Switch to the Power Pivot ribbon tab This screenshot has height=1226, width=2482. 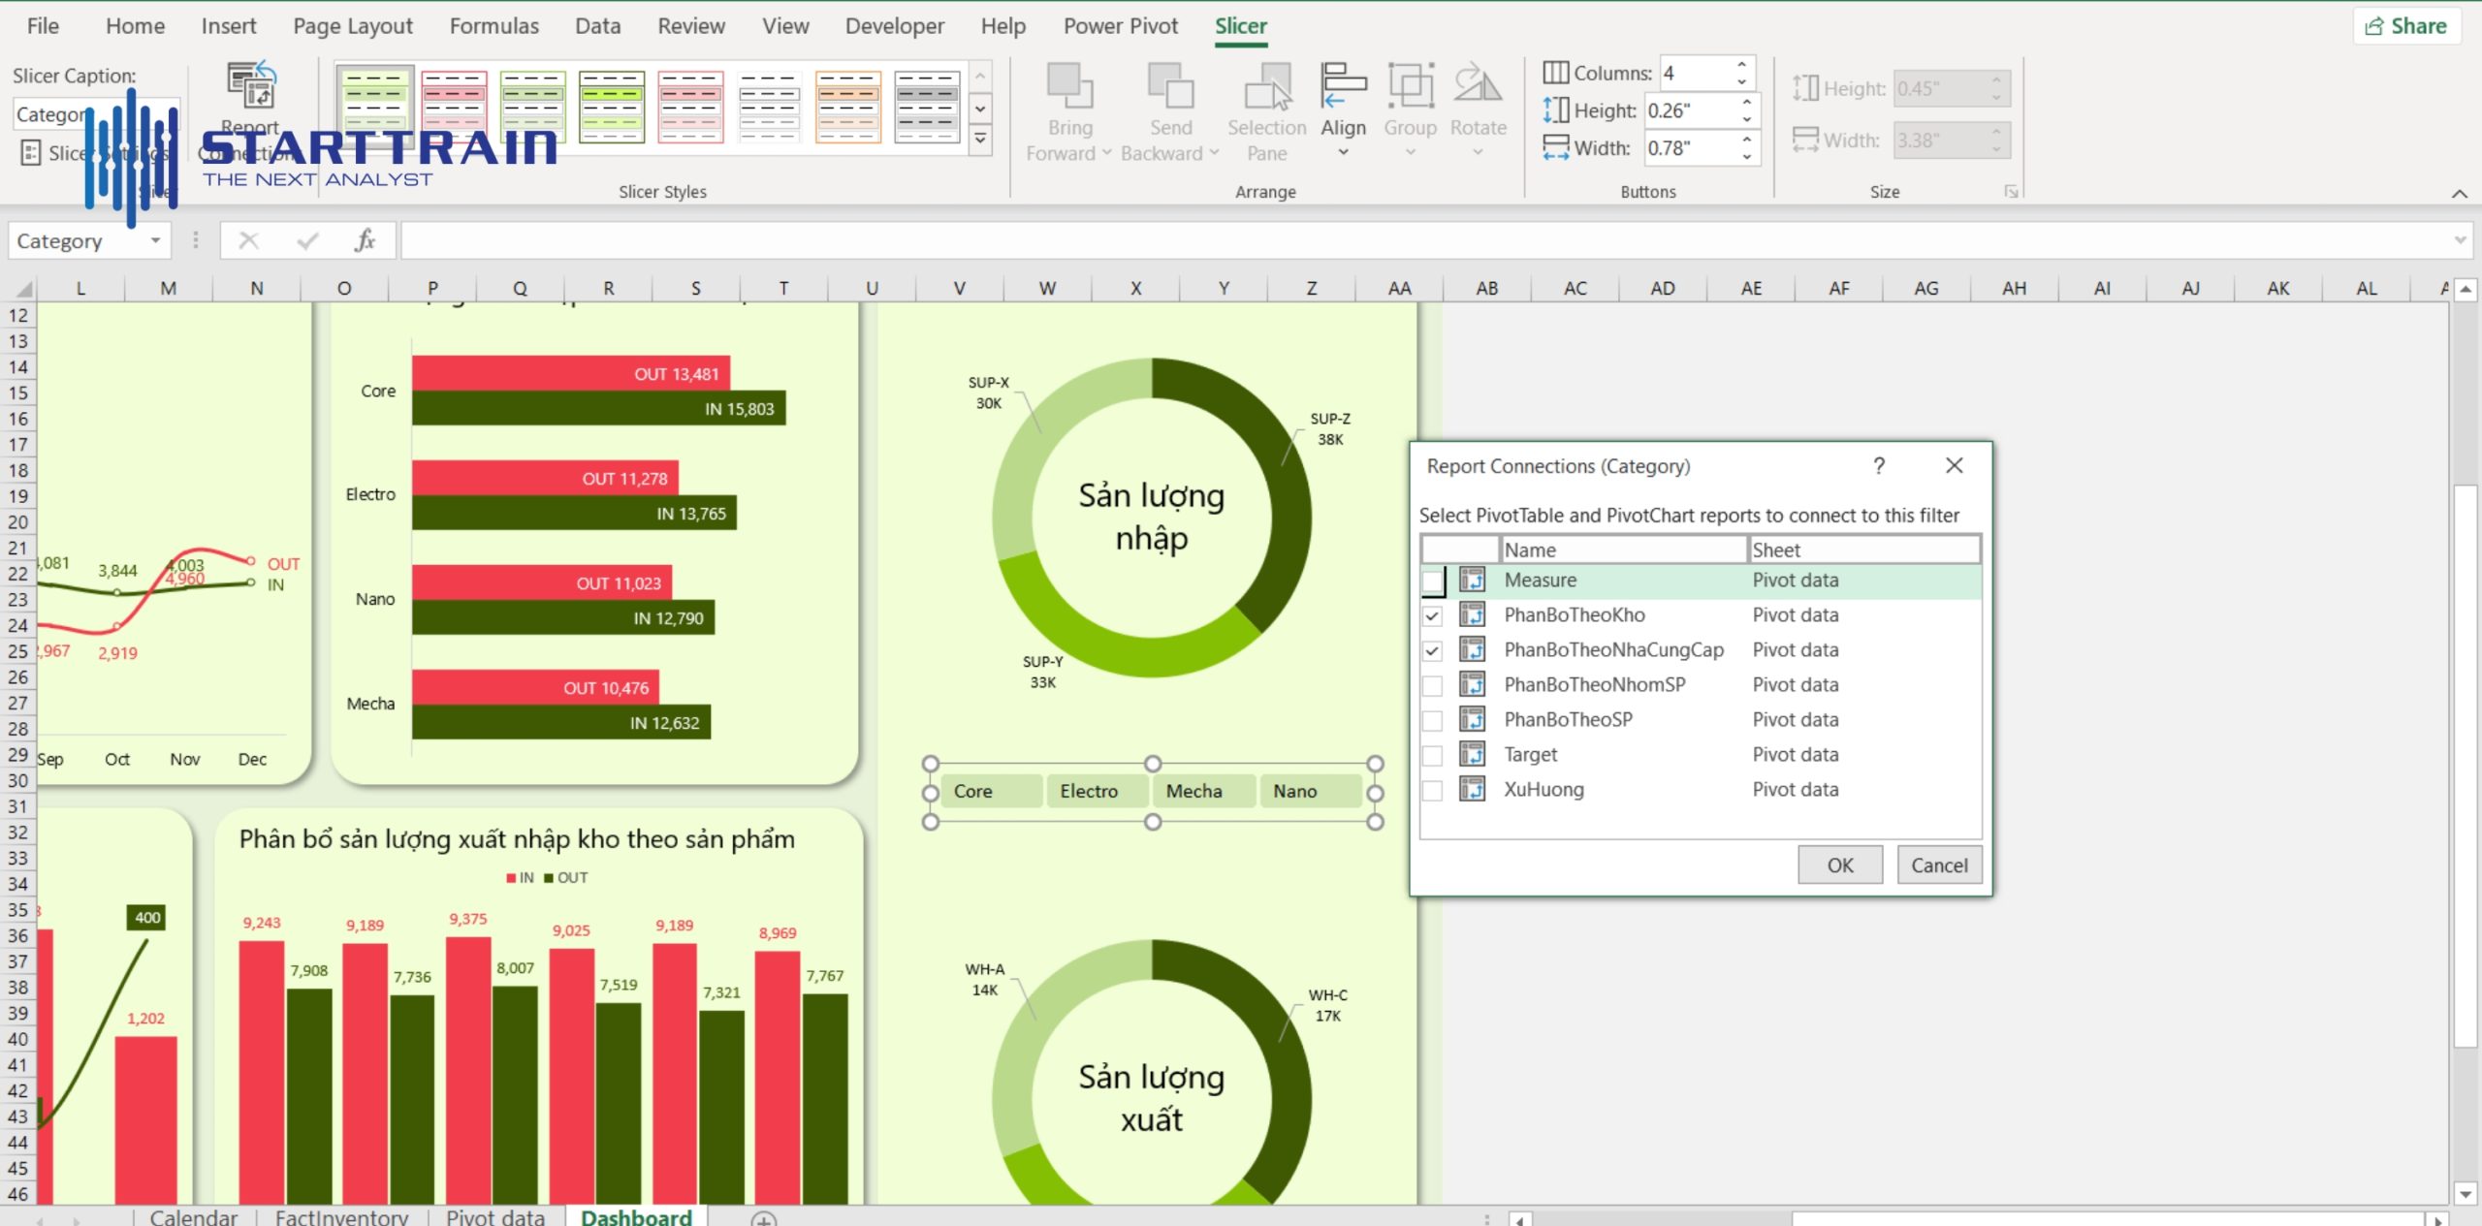(x=1121, y=25)
